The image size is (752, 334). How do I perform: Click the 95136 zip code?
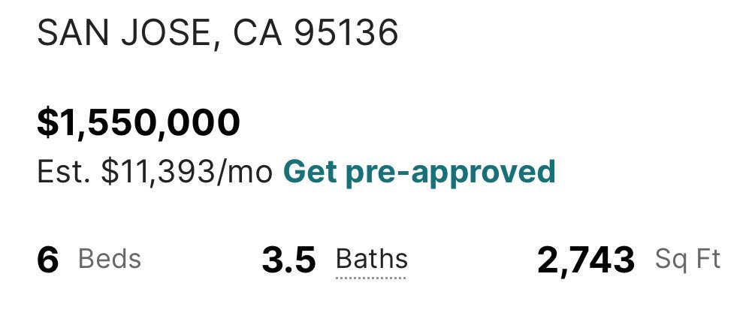click(x=346, y=33)
